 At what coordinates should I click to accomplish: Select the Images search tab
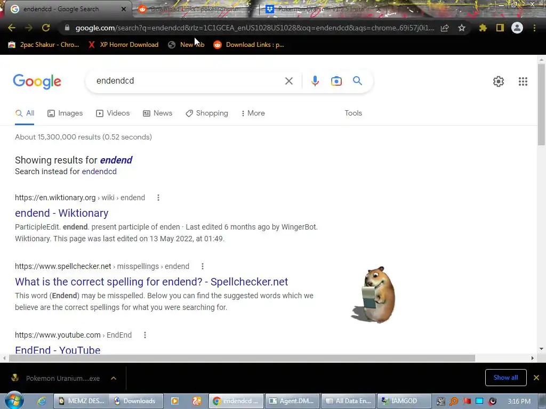[65, 113]
